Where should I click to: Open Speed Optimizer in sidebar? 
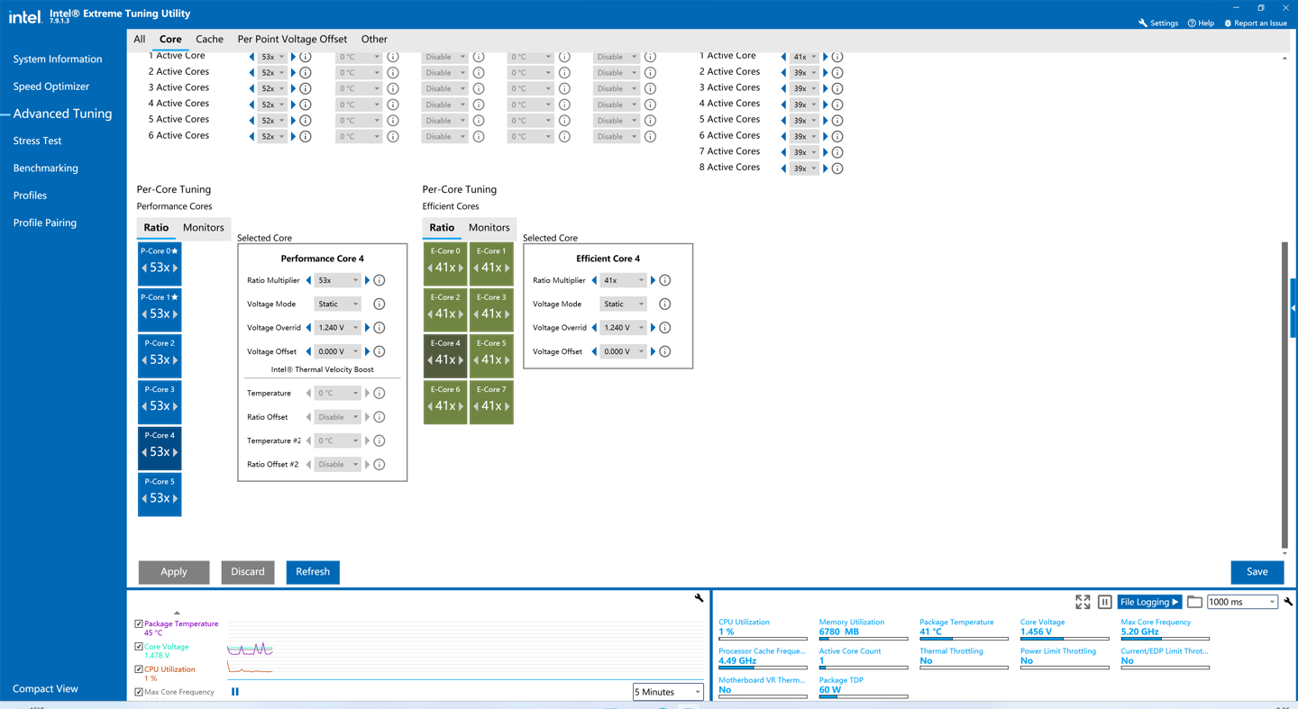tap(51, 86)
